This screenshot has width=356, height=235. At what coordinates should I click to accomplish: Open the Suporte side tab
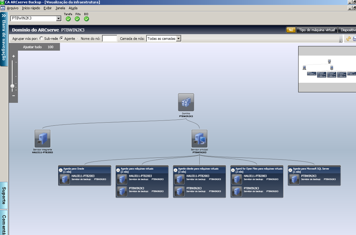tap(4, 195)
